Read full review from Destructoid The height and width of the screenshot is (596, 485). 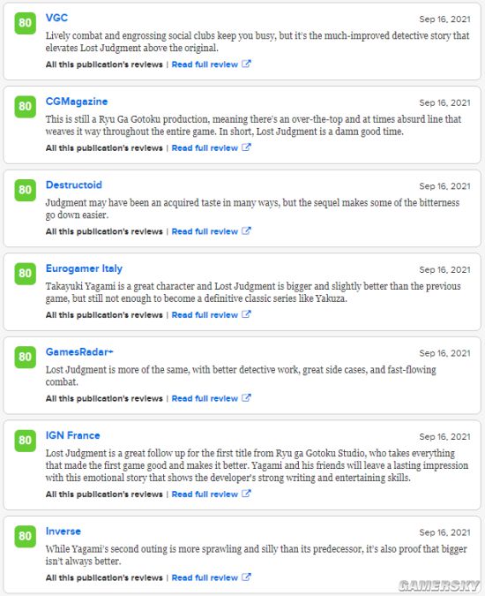pyautogui.click(x=205, y=231)
